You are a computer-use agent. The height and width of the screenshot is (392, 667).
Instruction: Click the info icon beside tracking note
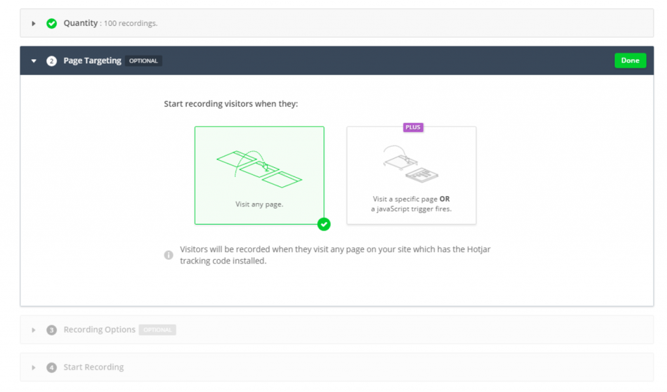pyautogui.click(x=169, y=255)
